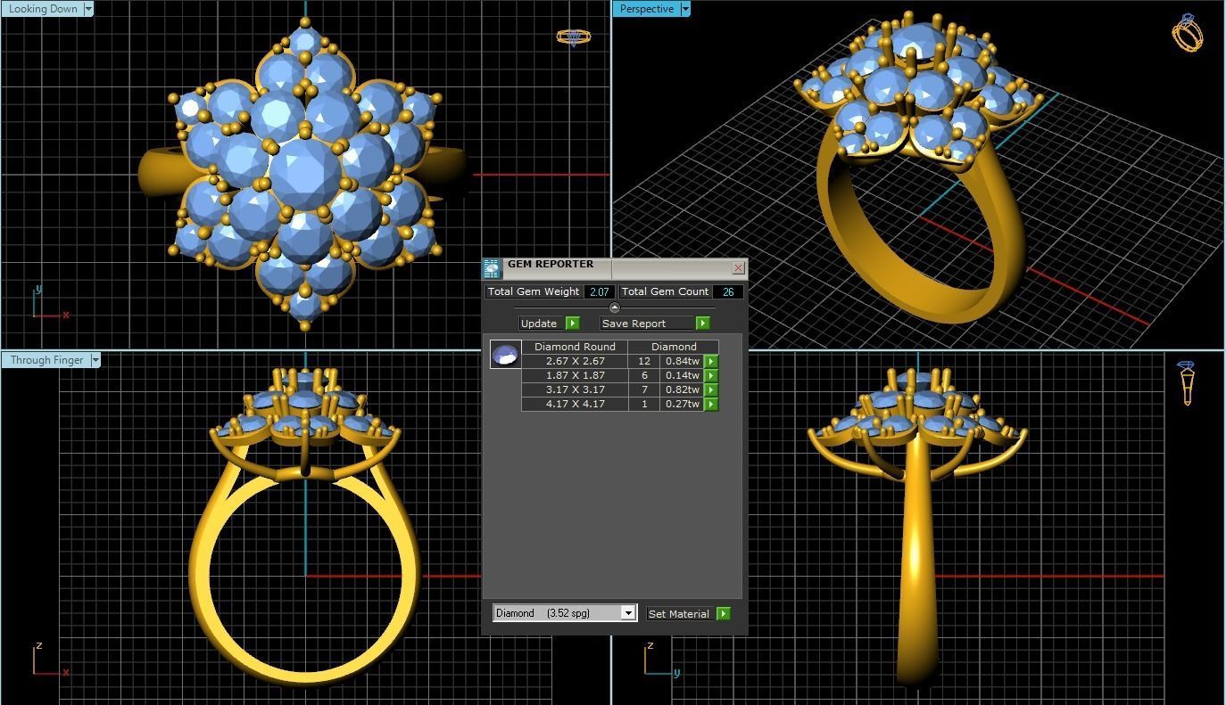This screenshot has width=1226, height=705.
Task: Select the Diamond Round gem thumbnail
Action: click(x=506, y=354)
